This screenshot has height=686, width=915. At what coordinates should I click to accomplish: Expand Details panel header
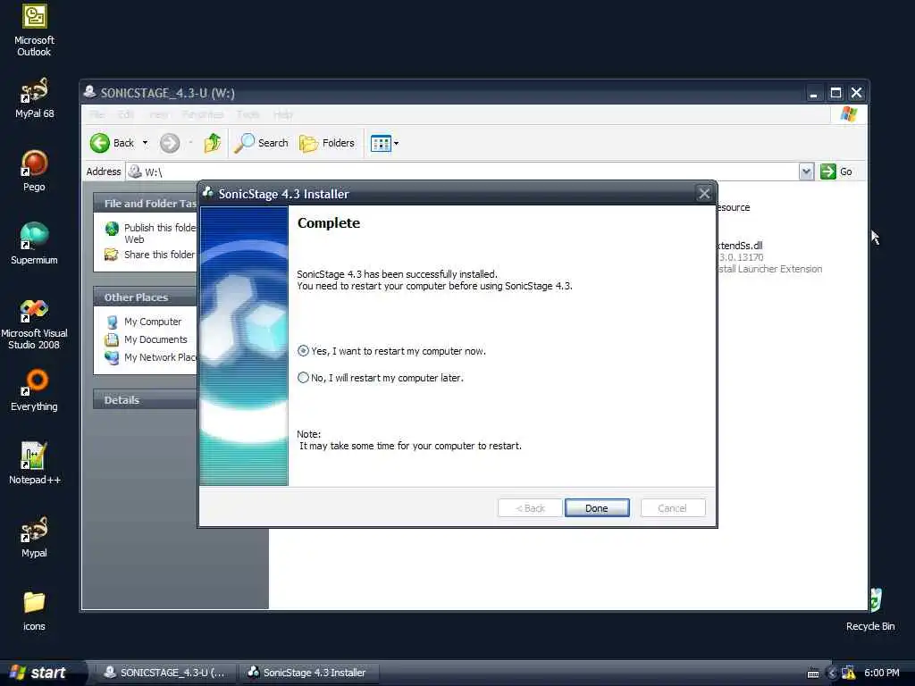tap(146, 400)
